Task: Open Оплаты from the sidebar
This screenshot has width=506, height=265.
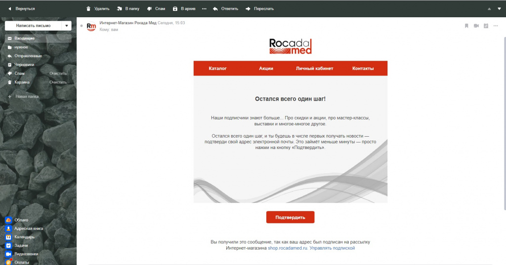Action: [17, 262]
